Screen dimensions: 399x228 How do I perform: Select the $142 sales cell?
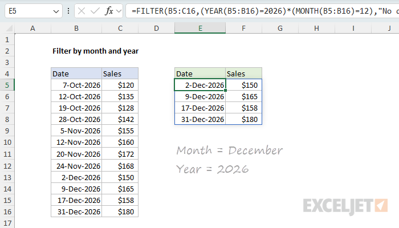[120, 119]
